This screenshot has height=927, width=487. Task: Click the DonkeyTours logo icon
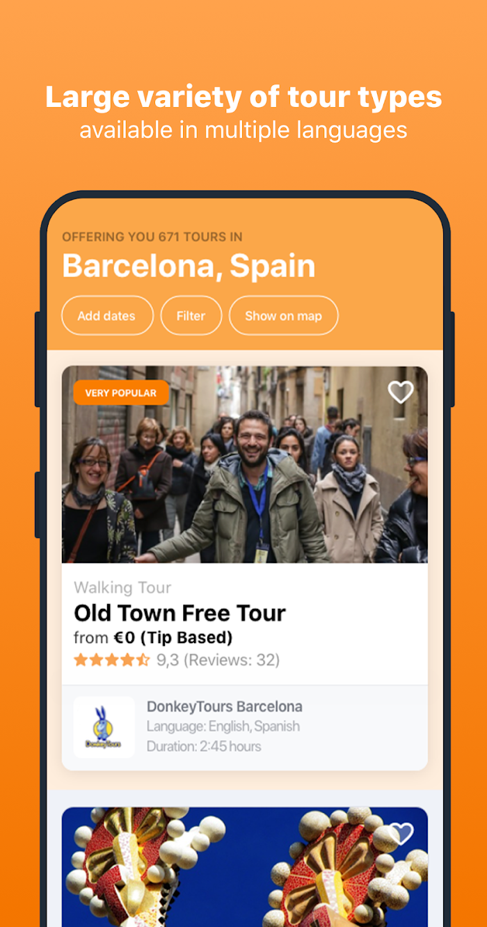pyautogui.click(x=104, y=727)
